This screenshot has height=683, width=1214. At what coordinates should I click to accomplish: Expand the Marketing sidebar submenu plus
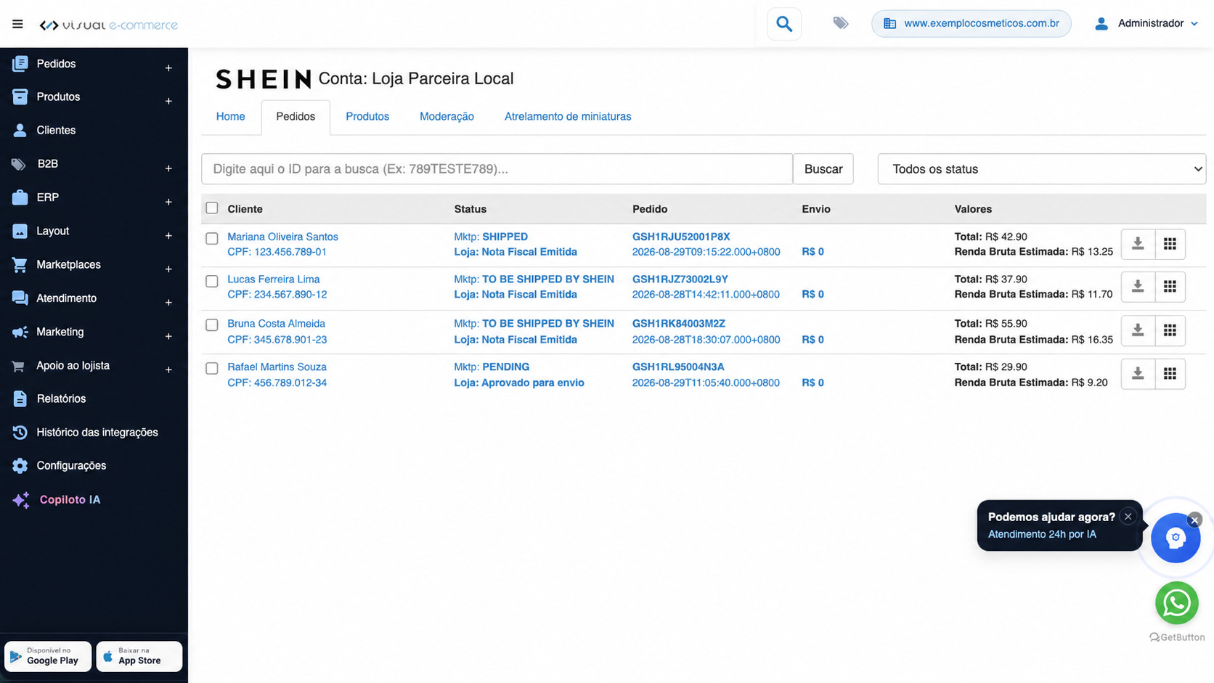pyautogui.click(x=168, y=337)
